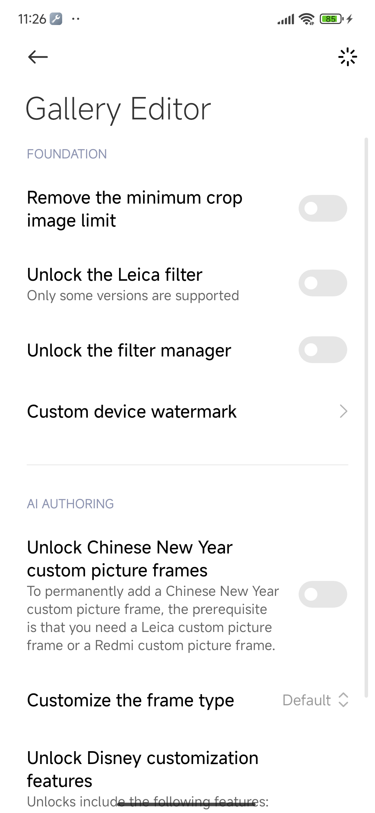
Task: Tap the Wi-Fi status icon
Action: [x=307, y=19]
